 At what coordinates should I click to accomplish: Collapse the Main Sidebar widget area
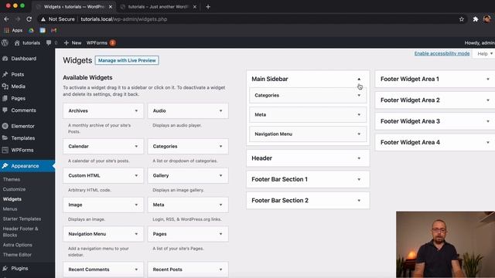point(359,79)
